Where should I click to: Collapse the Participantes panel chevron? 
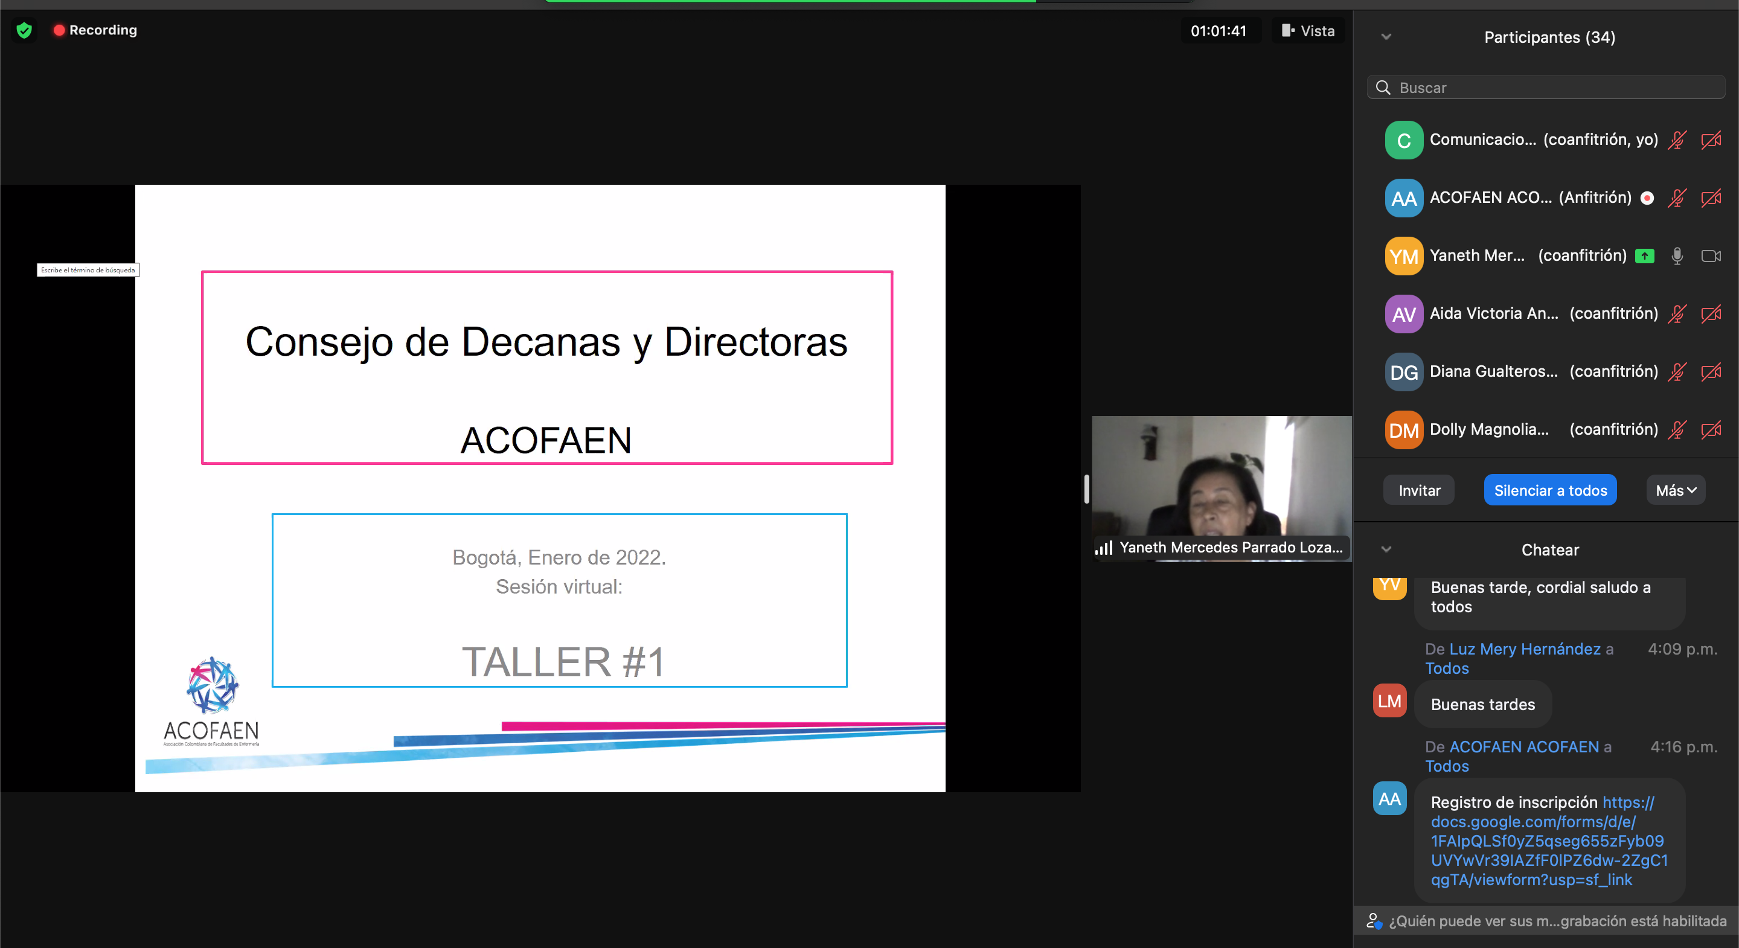(x=1386, y=37)
